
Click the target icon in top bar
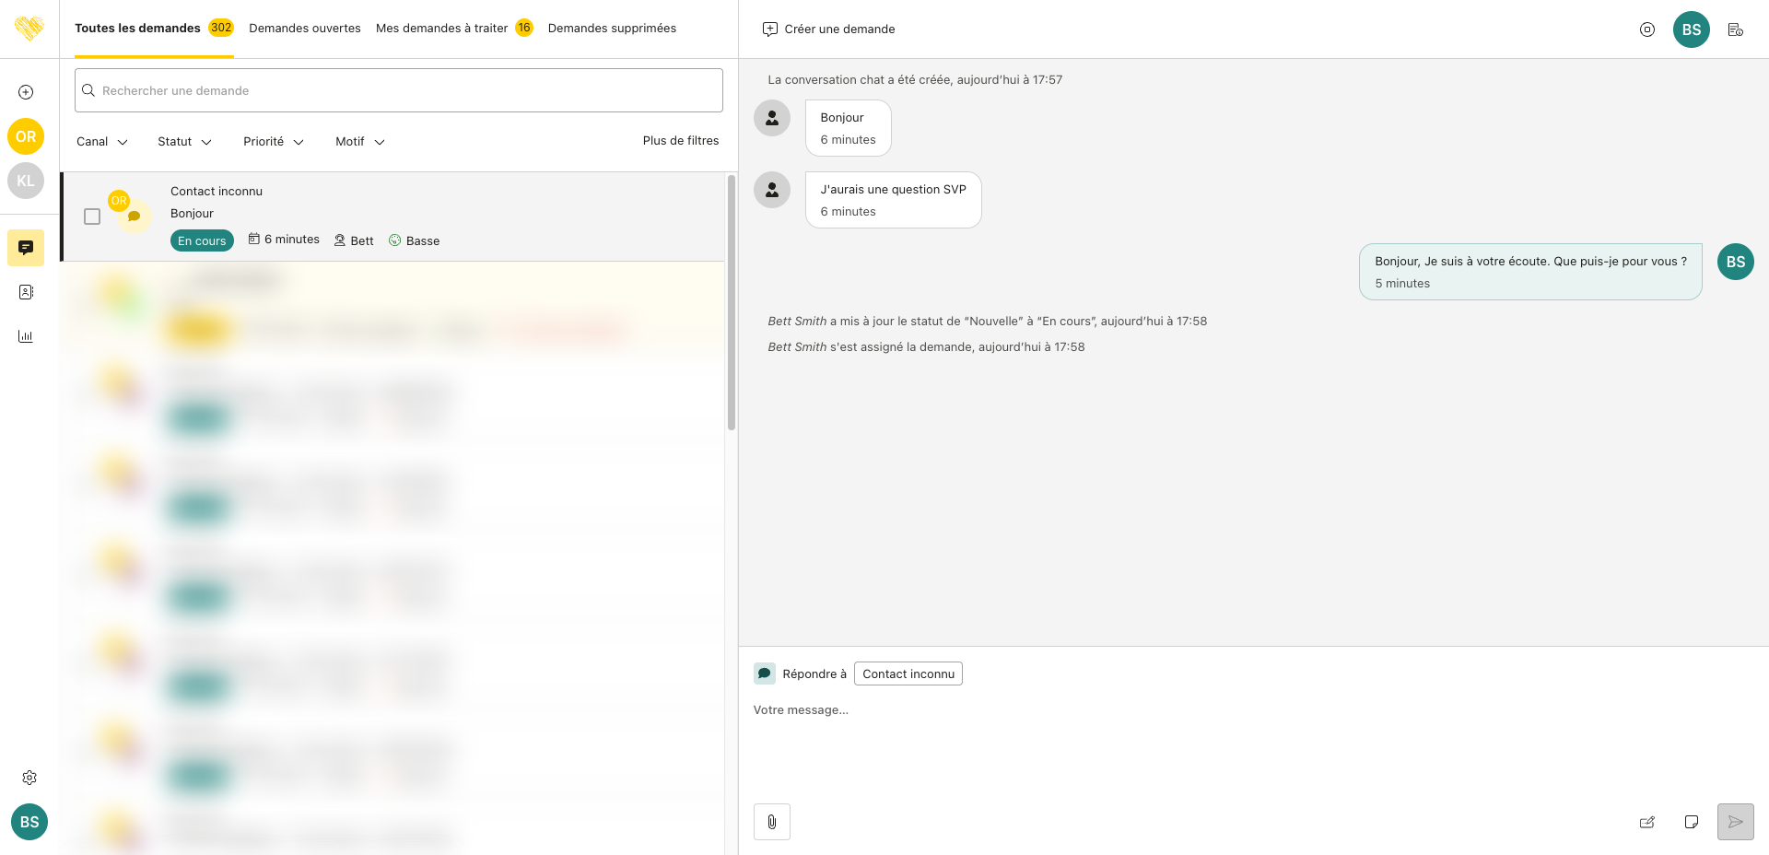tap(1647, 29)
